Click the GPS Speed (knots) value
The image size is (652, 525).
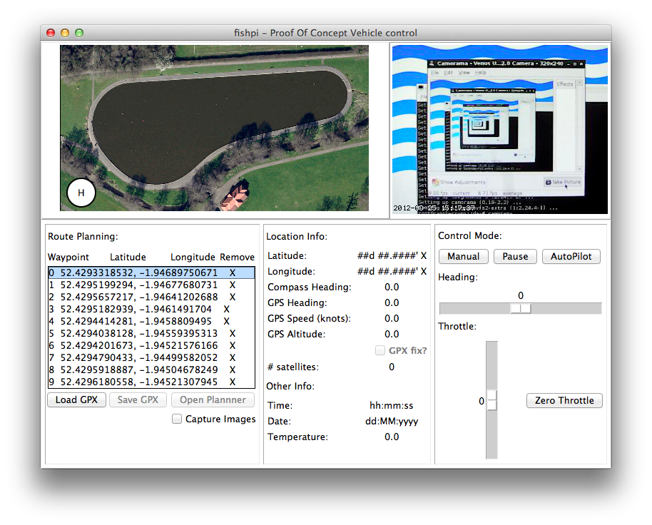(392, 318)
